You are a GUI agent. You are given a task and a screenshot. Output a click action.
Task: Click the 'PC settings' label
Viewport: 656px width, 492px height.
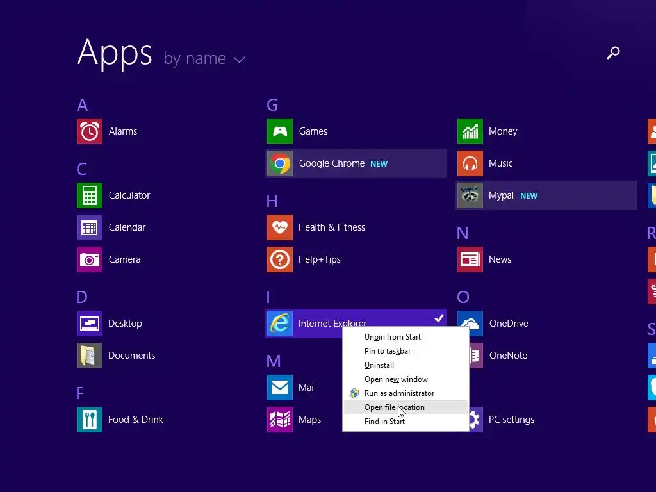[x=512, y=420]
